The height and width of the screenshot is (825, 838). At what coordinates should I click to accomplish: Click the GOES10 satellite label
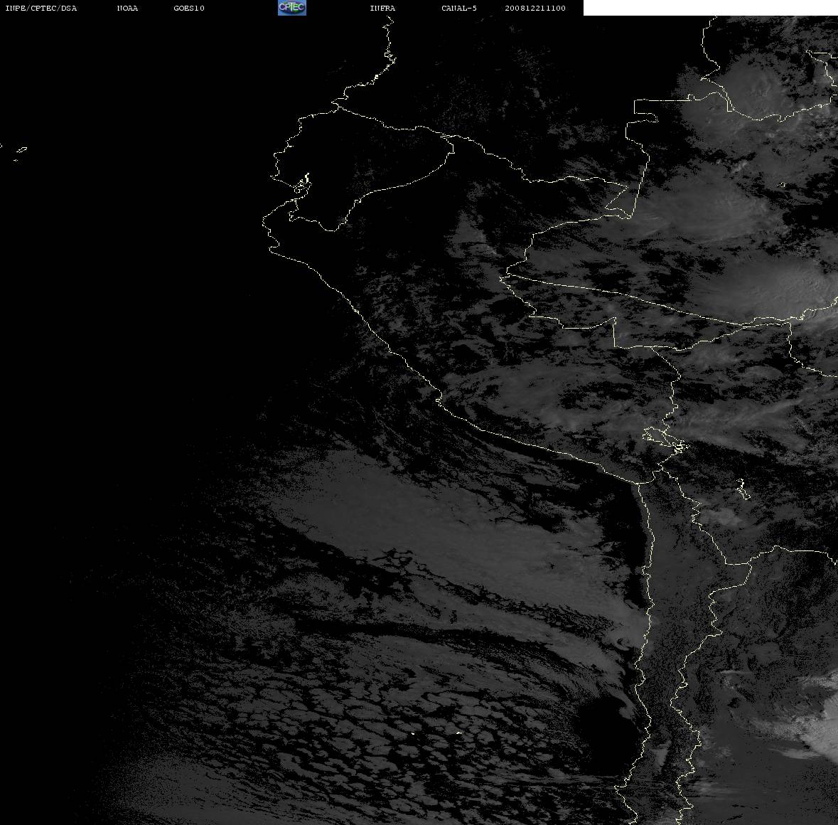[x=188, y=8]
